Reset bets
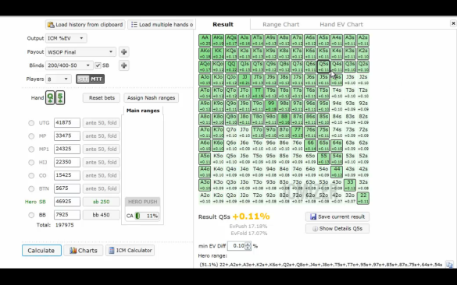The height and width of the screenshot is (285, 457). (102, 98)
